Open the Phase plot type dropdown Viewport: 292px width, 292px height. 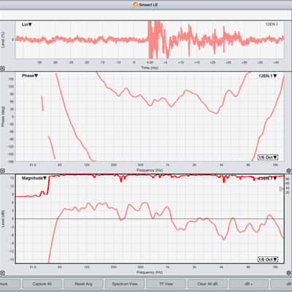point(30,76)
